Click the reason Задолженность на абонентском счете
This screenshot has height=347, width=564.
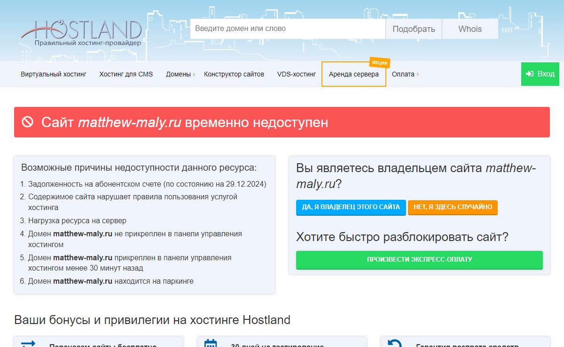pos(147,184)
